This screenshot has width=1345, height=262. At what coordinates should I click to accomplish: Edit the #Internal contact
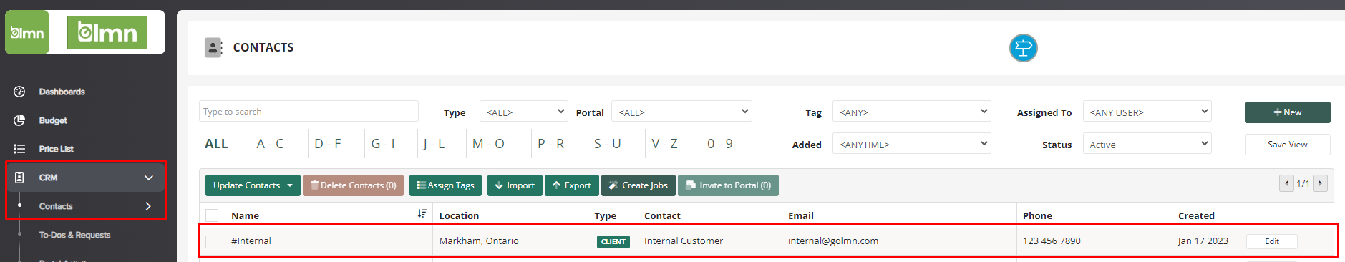(x=1272, y=241)
